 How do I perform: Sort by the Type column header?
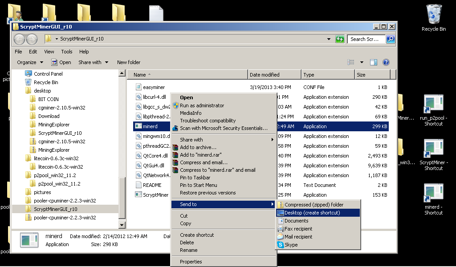point(328,75)
